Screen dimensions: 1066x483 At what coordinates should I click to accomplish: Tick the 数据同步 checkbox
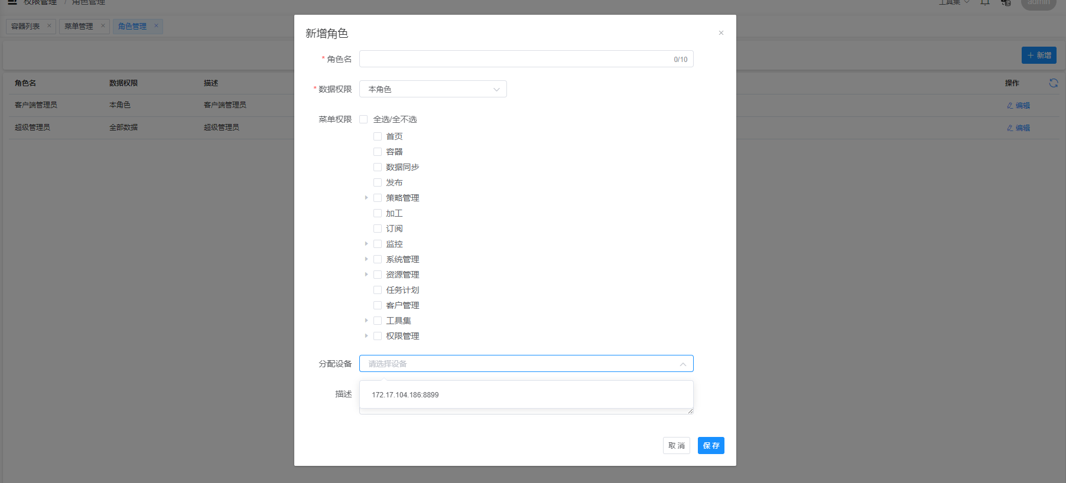(x=378, y=167)
